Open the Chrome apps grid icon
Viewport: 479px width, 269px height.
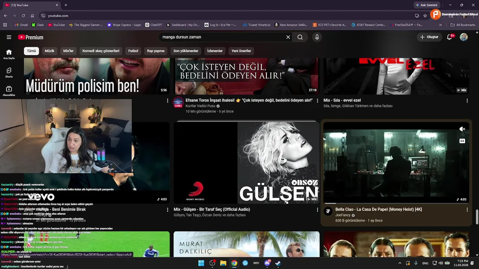coord(5,25)
